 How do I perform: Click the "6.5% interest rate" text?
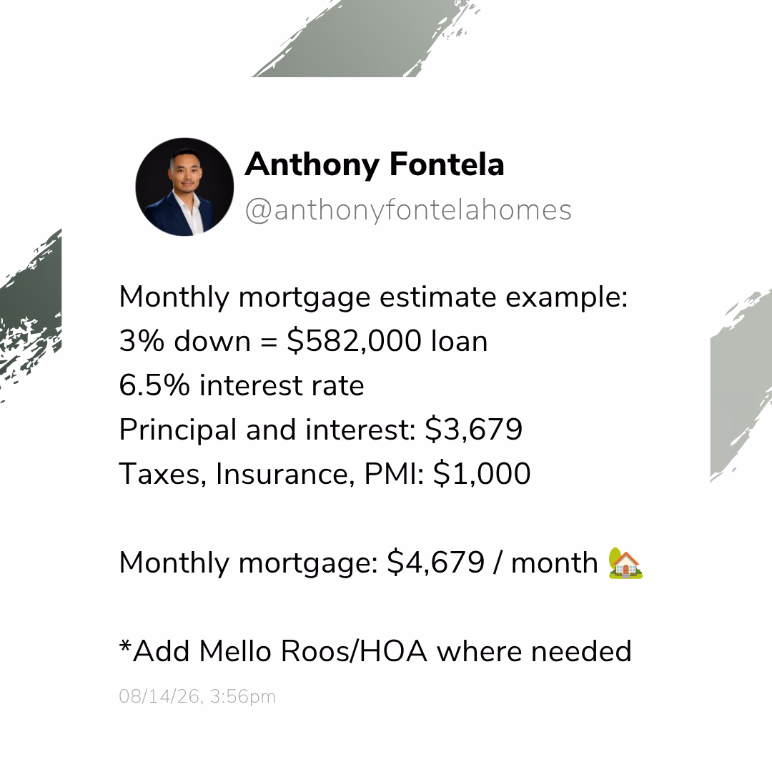coord(242,385)
